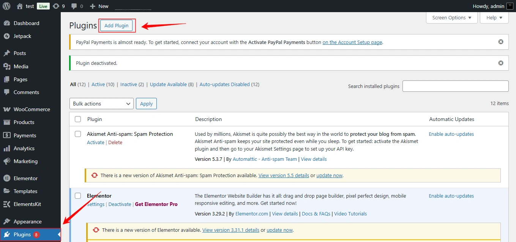Expand the Help panel
Screen dimensions: 516x242
[x=494, y=17]
